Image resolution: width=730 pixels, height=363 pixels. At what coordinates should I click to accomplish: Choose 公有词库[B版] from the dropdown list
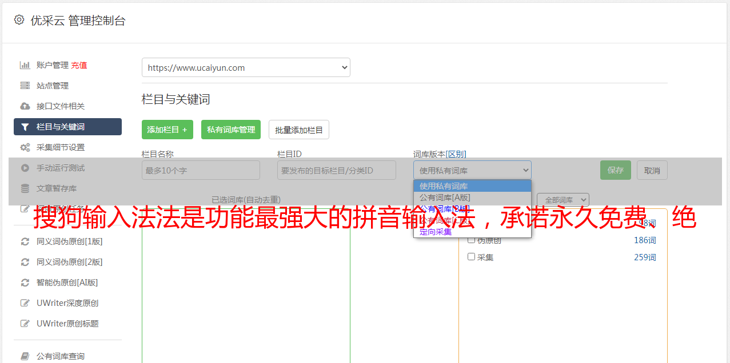click(472, 209)
